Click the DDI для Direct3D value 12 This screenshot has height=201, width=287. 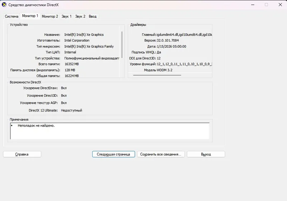tap(159, 58)
